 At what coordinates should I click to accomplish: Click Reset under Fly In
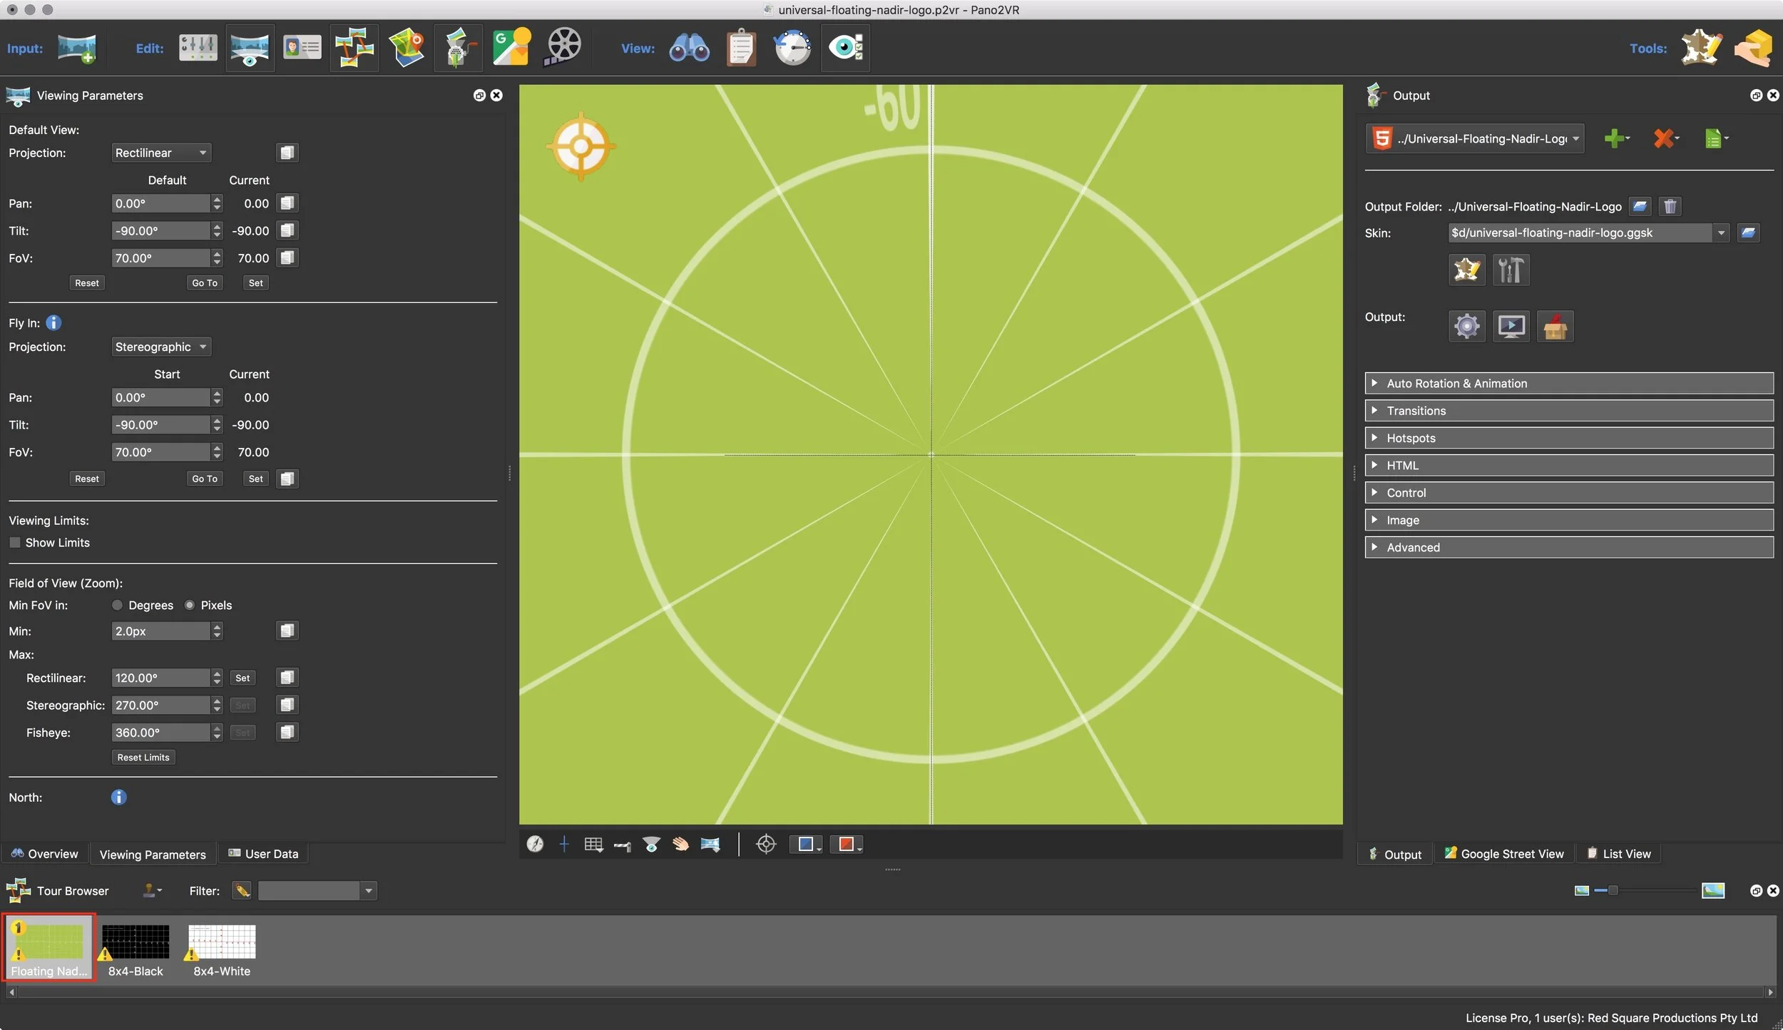87,479
